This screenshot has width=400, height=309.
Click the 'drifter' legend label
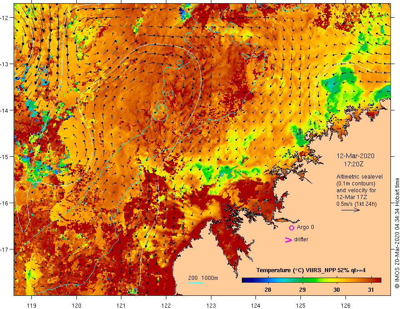[301, 239]
